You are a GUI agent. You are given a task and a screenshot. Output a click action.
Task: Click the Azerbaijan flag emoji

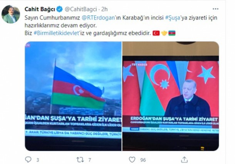point(172,33)
